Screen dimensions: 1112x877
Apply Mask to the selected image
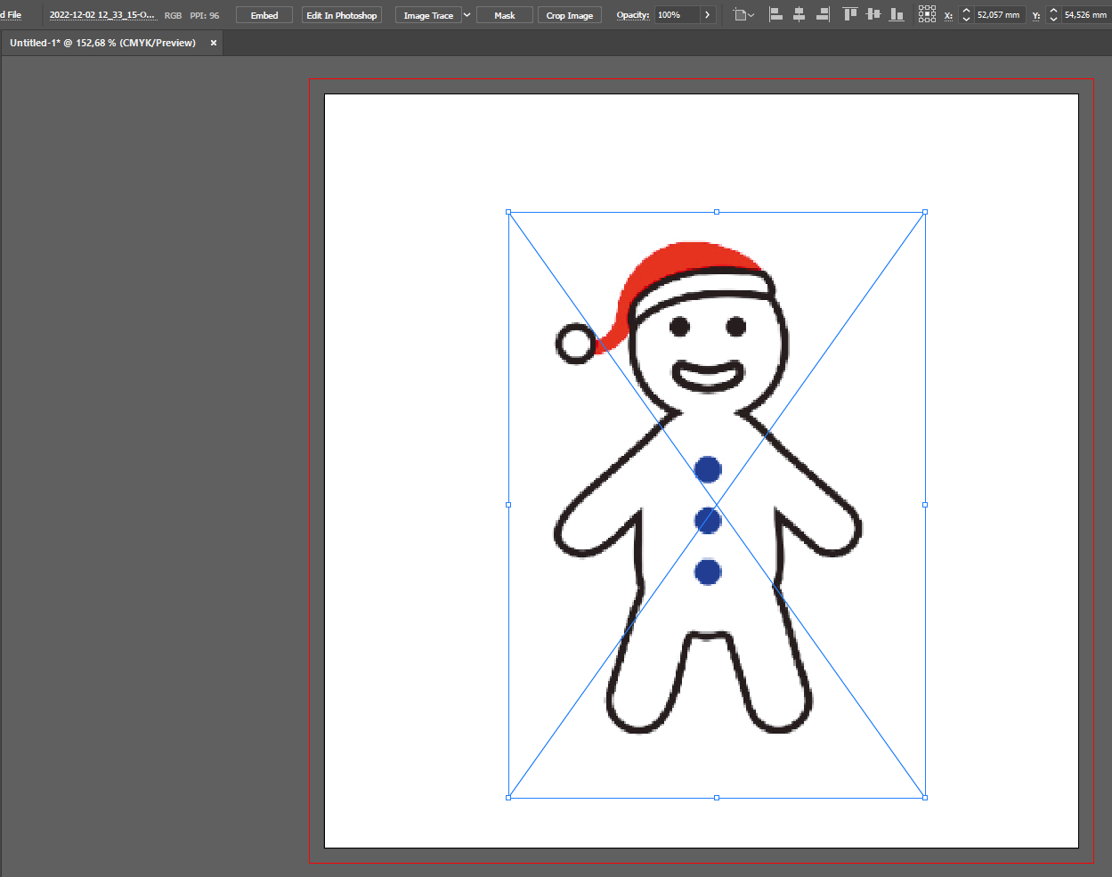[x=505, y=15]
